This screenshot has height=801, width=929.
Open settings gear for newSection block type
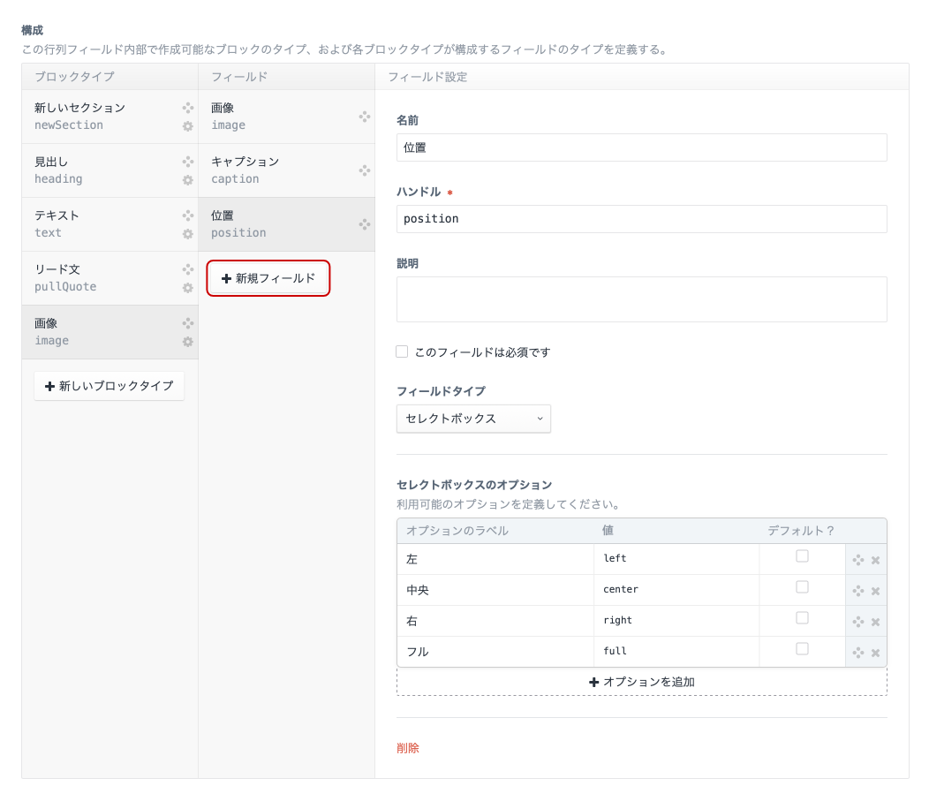[187, 126]
